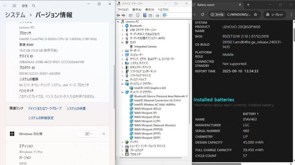295x165 pixels.
Task: Click product ID 00330-52213-35921-AAOEM
Action: pos(40,73)
